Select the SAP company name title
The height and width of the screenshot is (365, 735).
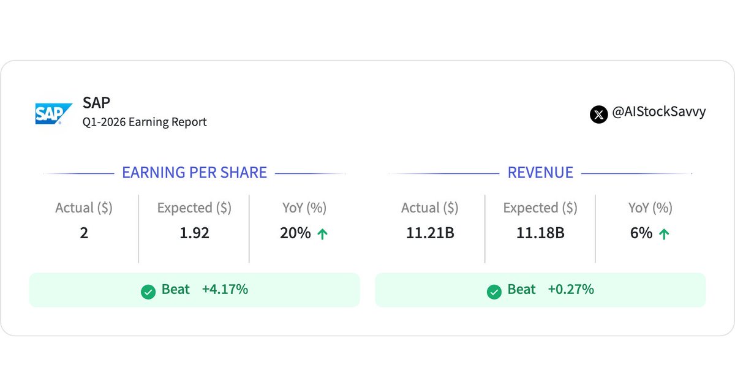pos(96,102)
